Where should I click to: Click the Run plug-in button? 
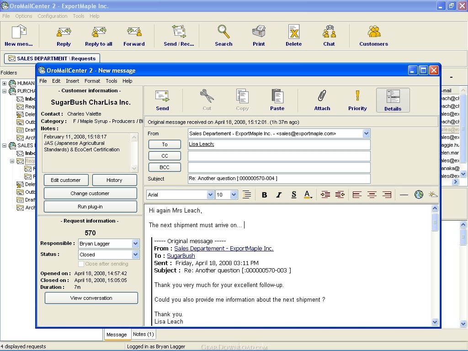[x=90, y=207]
